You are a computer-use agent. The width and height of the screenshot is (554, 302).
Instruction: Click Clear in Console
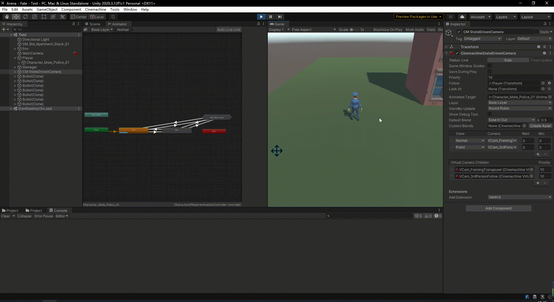(x=5, y=216)
